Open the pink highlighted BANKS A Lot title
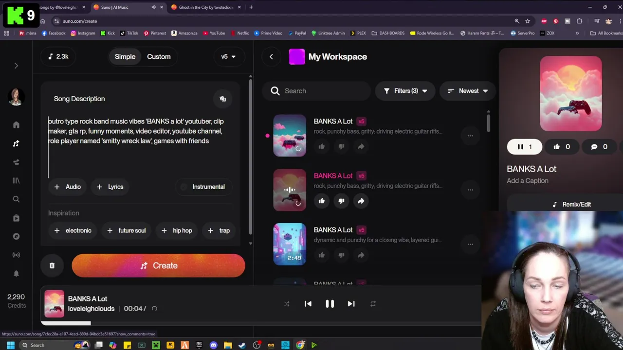This screenshot has width=623, height=350. (333, 175)
